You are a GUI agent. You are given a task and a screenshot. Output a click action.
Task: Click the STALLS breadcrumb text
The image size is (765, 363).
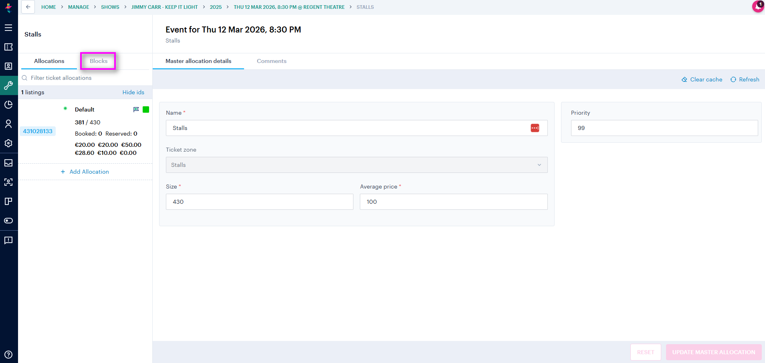point(365,7)
